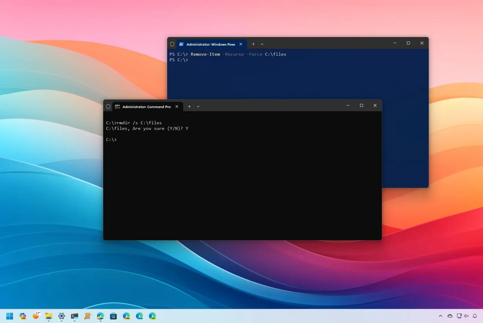Image resolution: width=483 pixels, height=323 pixels.
Task: Launch Microsoft Edge Canary from the taskbar
Action: [126, 316]
